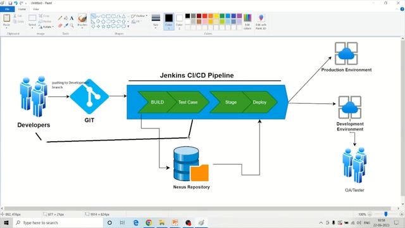Open Microsoft Edge from the taskbar
This screenshot has width=405, height=228.
coord(136,222)
